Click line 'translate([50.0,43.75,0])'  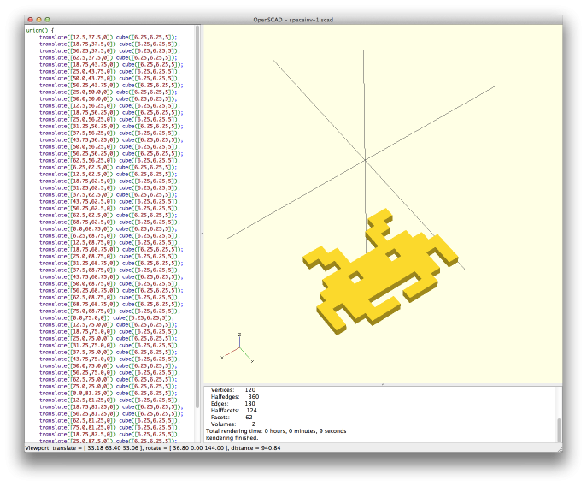pyautogui.click(x=109, y=79)
